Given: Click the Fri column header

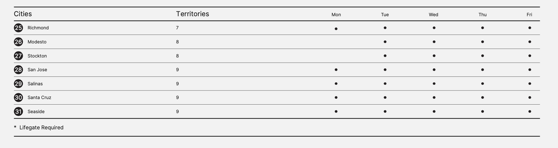Looking at the screenshot, I should [529, 15].
